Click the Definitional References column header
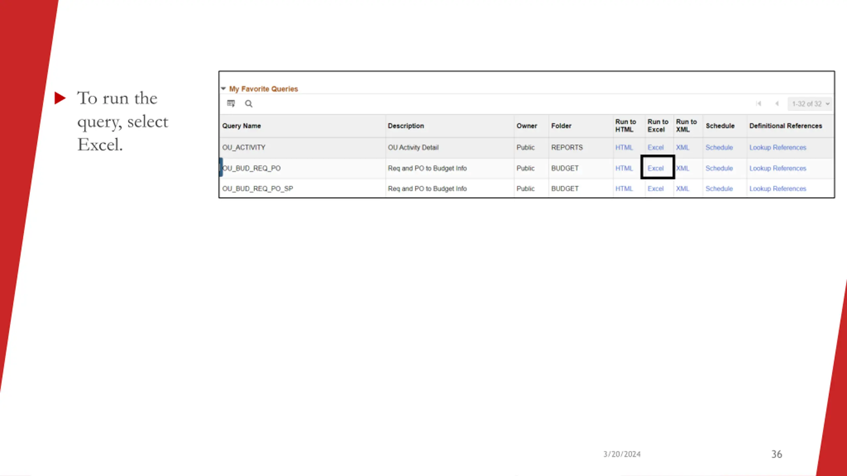The image size is (847, 476). click(785, 126)
